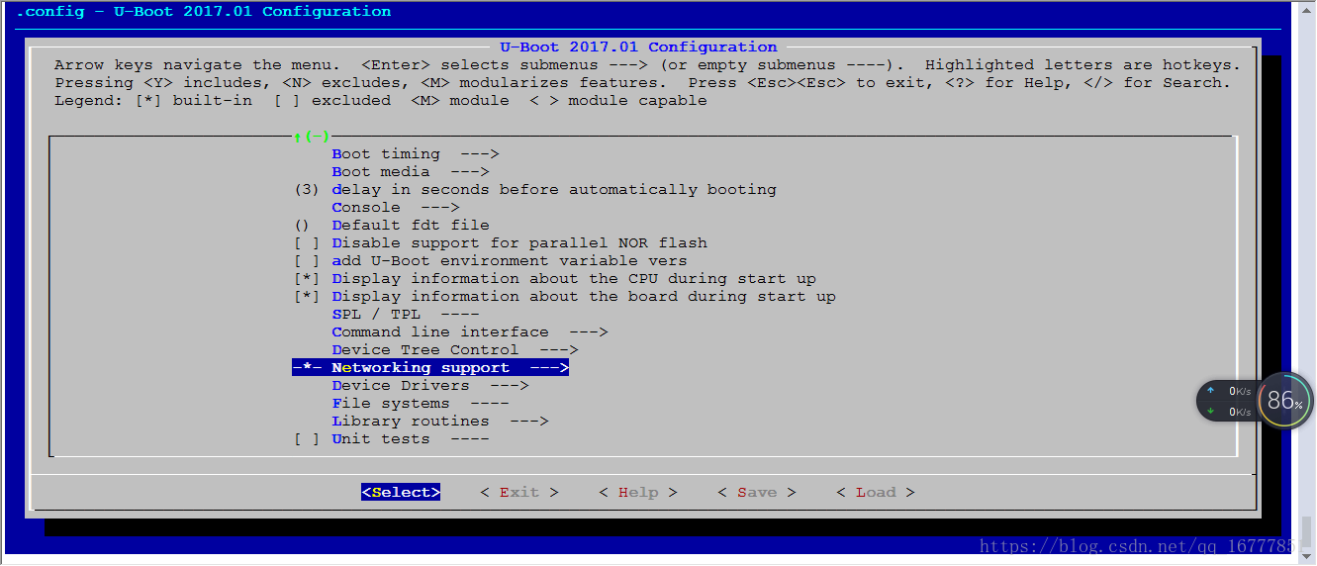Click the Exit button
The image size is (1317, 566).
pos(519,492)
